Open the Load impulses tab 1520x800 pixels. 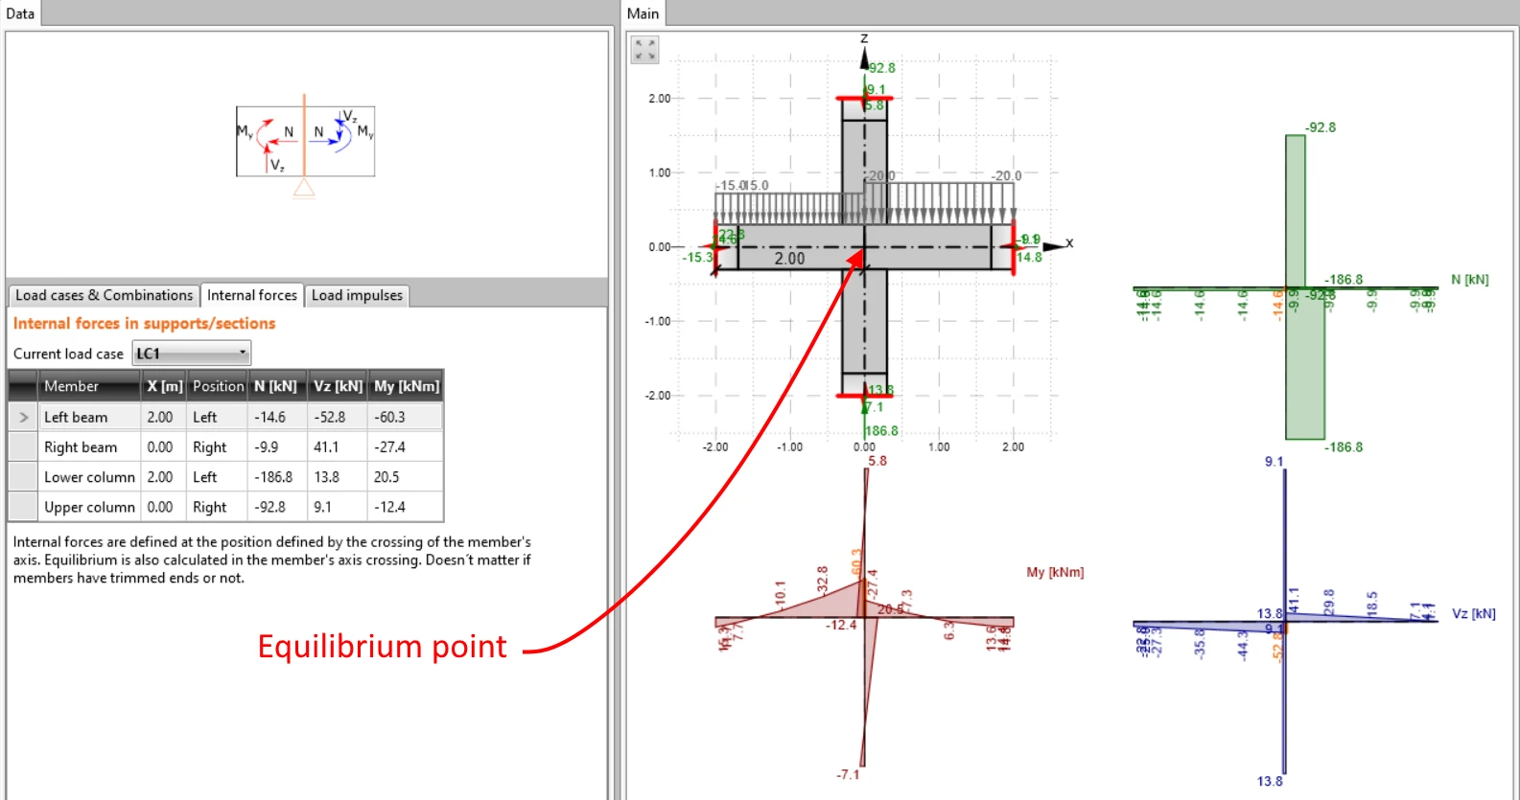[357, 295]
